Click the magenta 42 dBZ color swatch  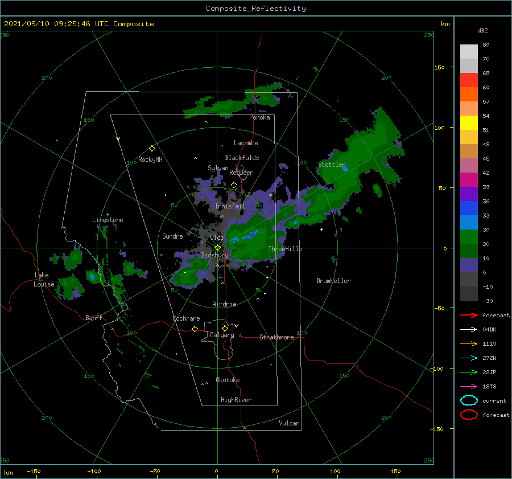pos(469,179)
